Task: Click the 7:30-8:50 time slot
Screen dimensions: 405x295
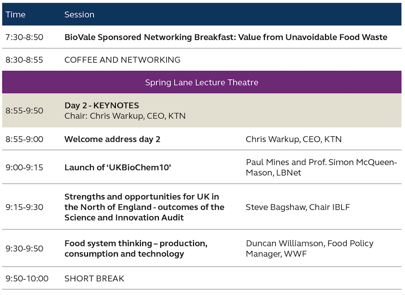Action: (24, 37)
